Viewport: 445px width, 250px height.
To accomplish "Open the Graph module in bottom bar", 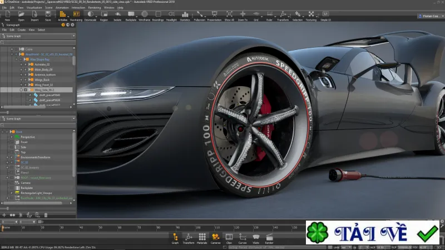I will tap(175, 239).
